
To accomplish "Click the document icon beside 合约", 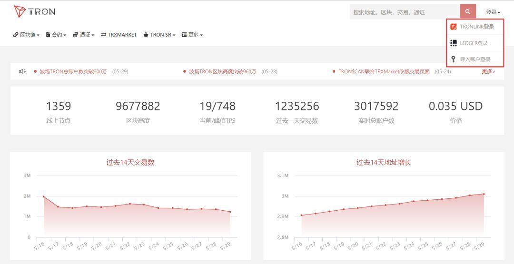I will point(48,35).
